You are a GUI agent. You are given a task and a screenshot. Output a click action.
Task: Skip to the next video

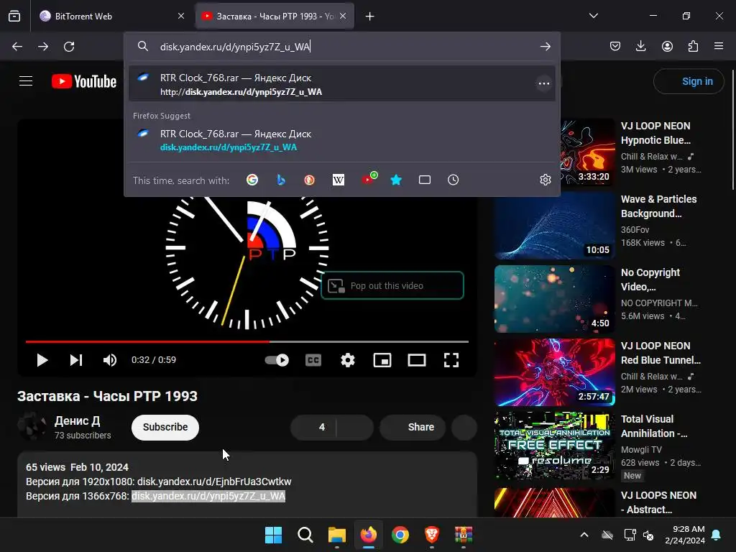pyautogui.click(x=76, y=360)
